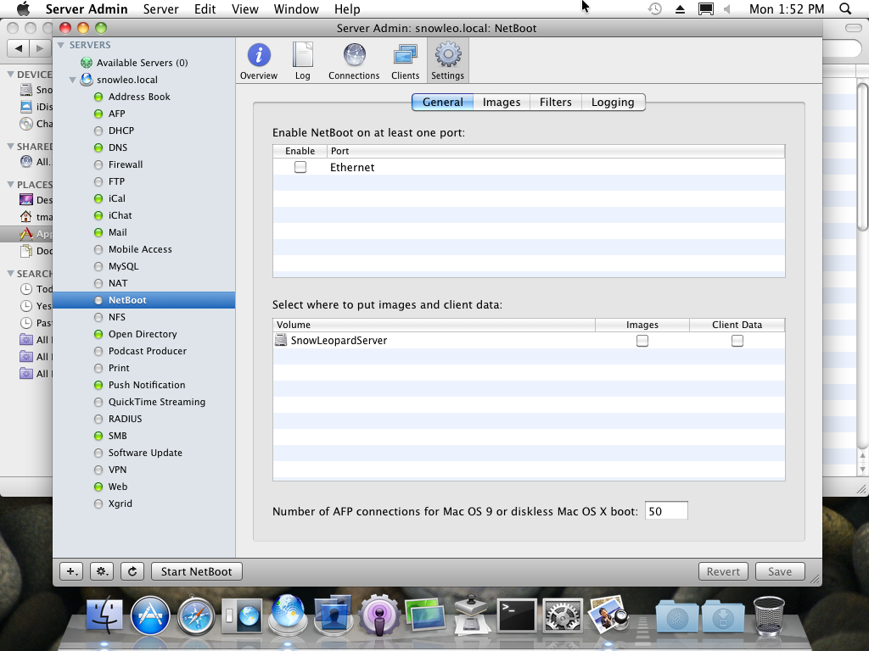Open Trash in the Dock

click(x=769, y=615)
